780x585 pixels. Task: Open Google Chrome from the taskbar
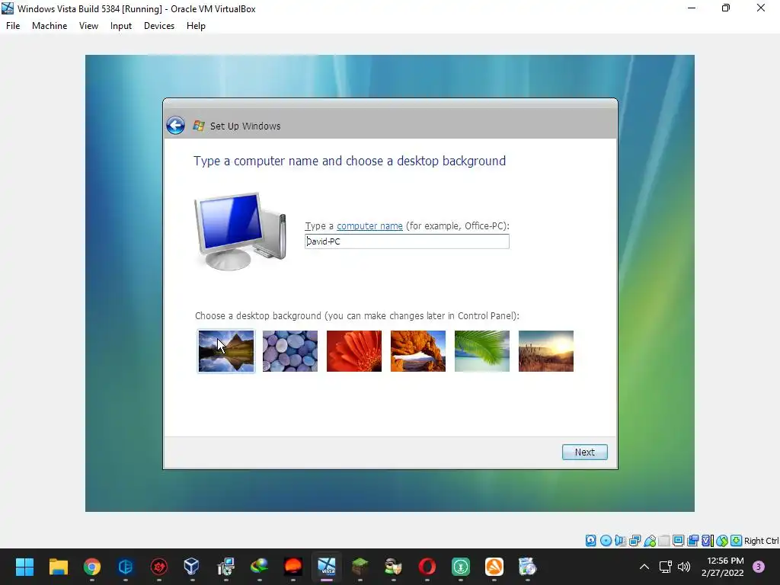point(92,567)
